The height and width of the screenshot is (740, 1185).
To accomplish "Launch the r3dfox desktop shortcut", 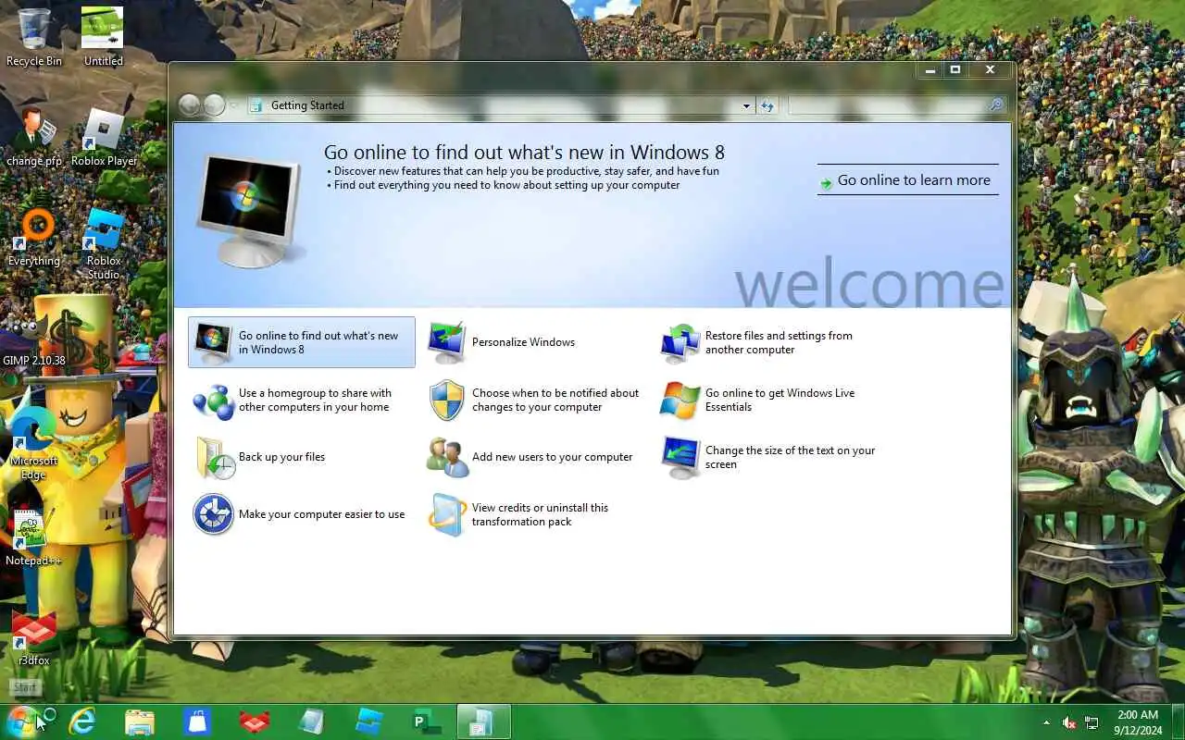I will 34,636.
